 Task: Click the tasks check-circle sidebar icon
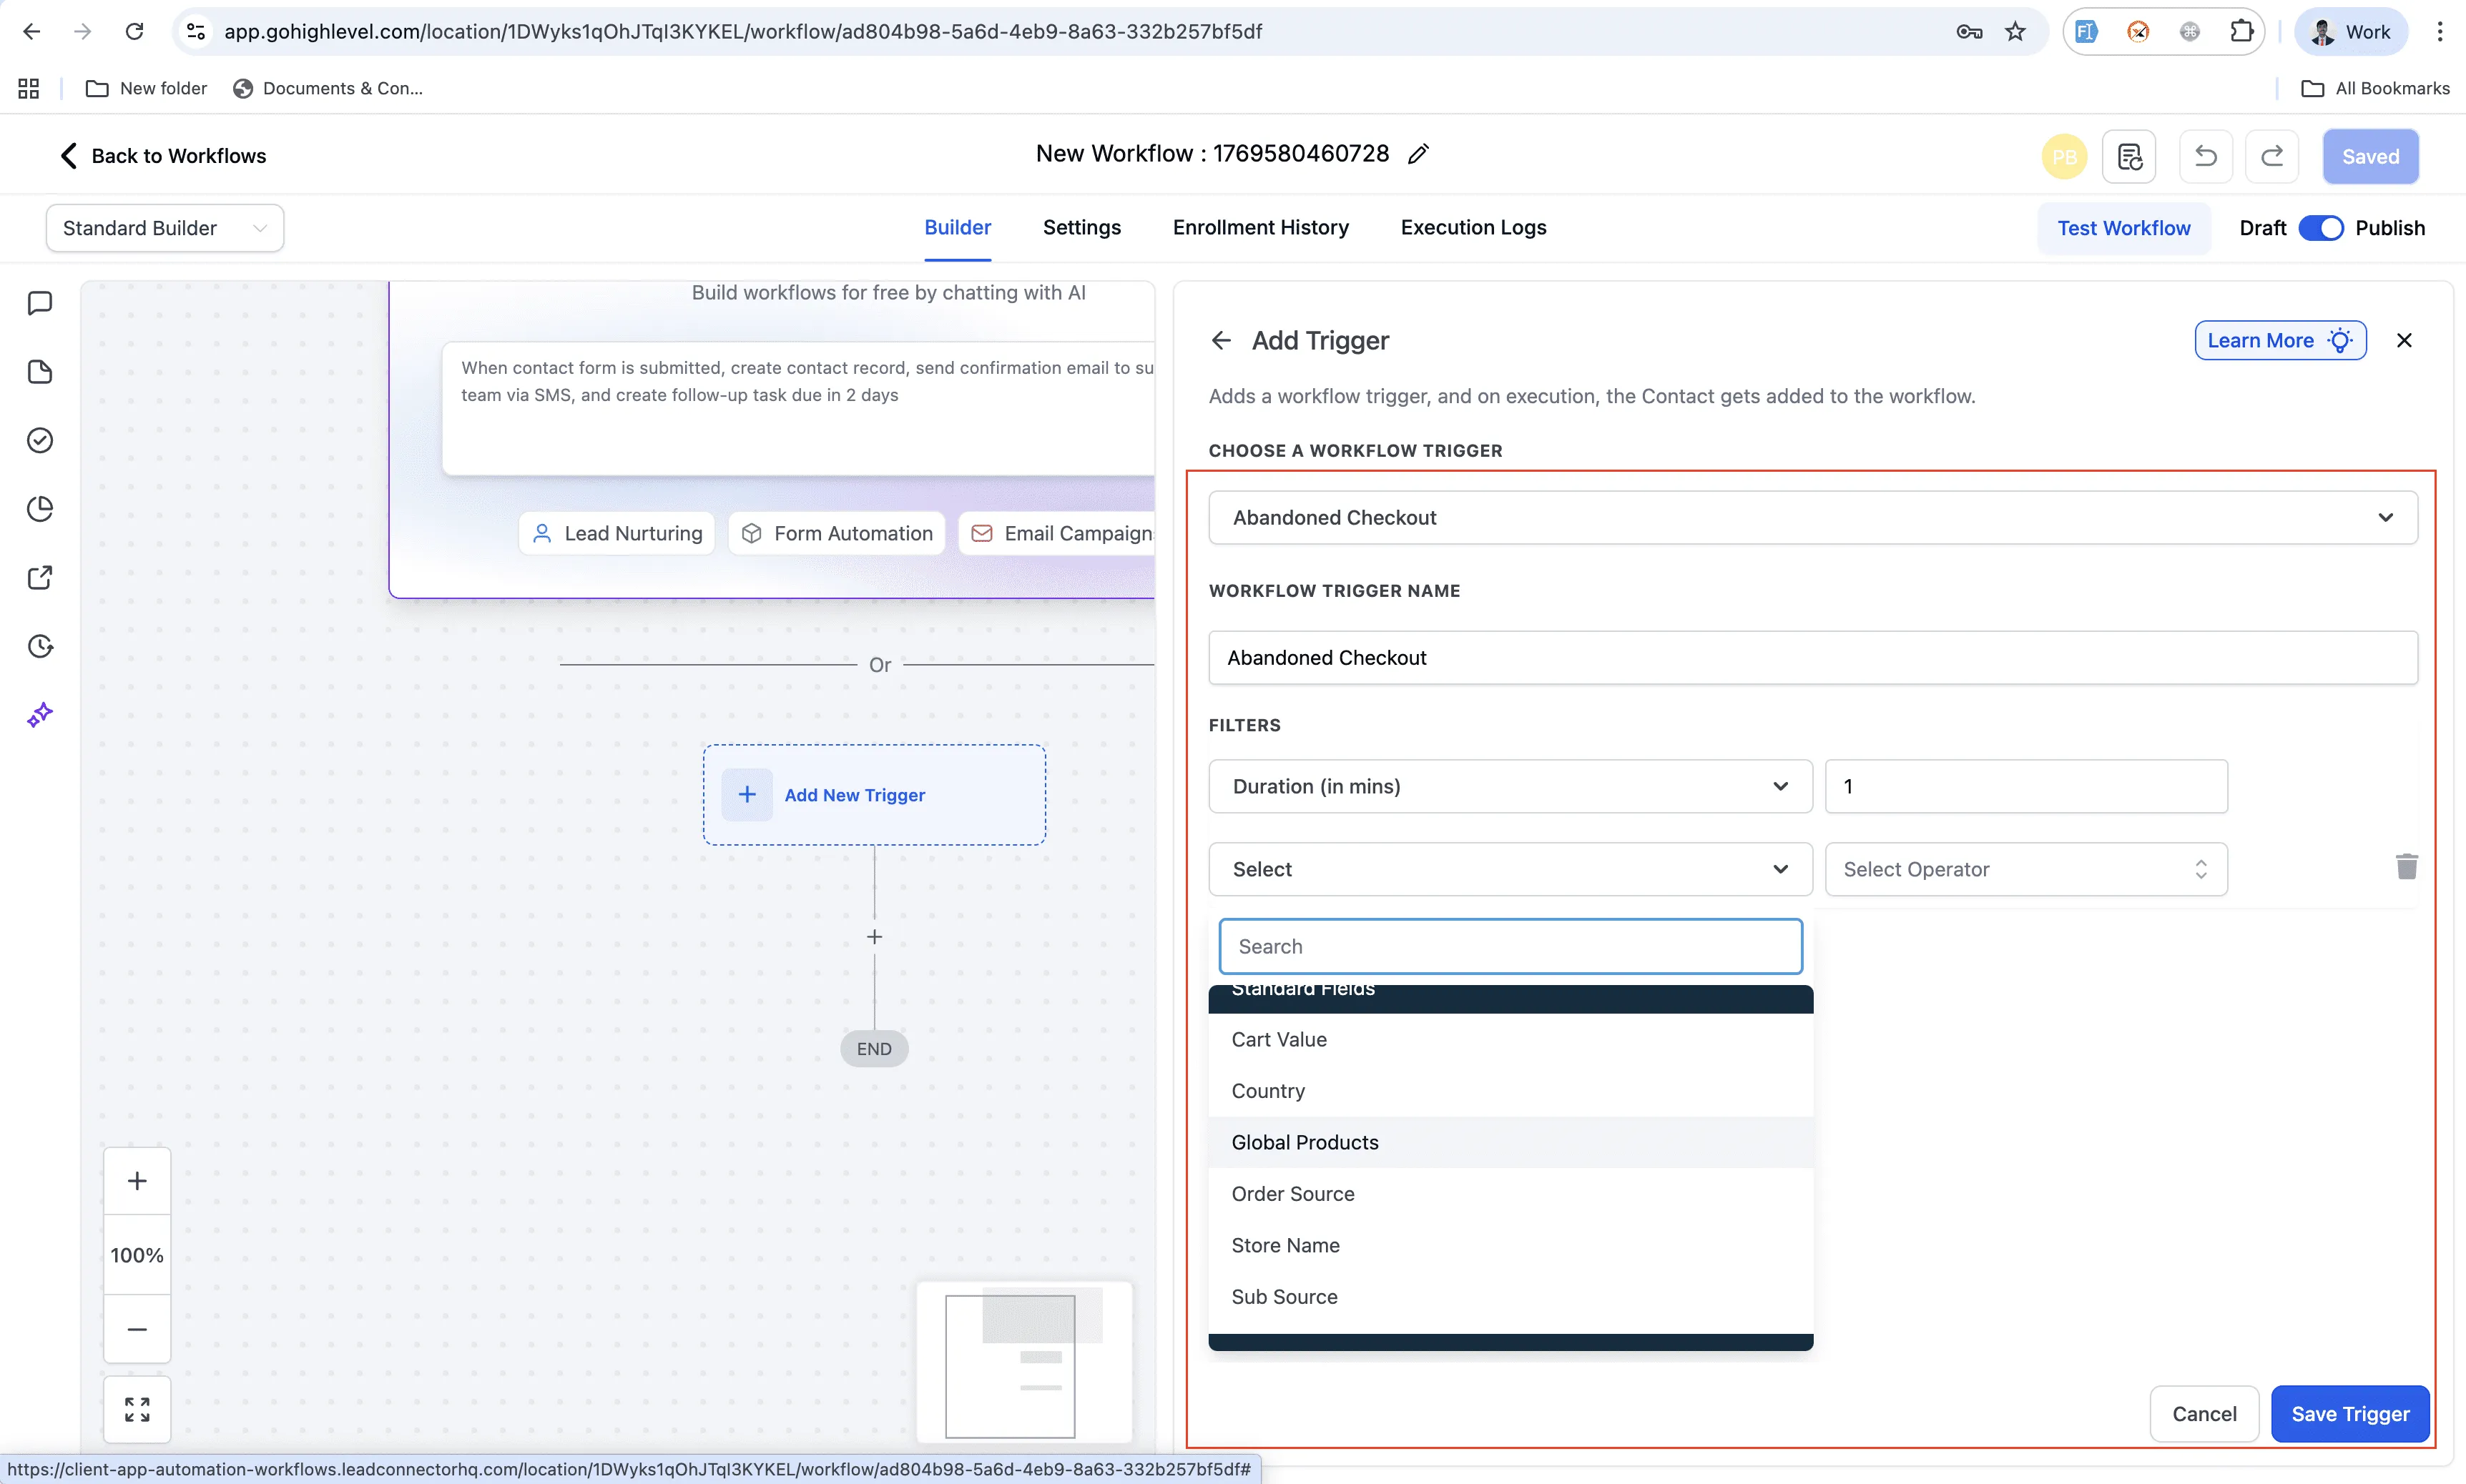pos(40,440)
